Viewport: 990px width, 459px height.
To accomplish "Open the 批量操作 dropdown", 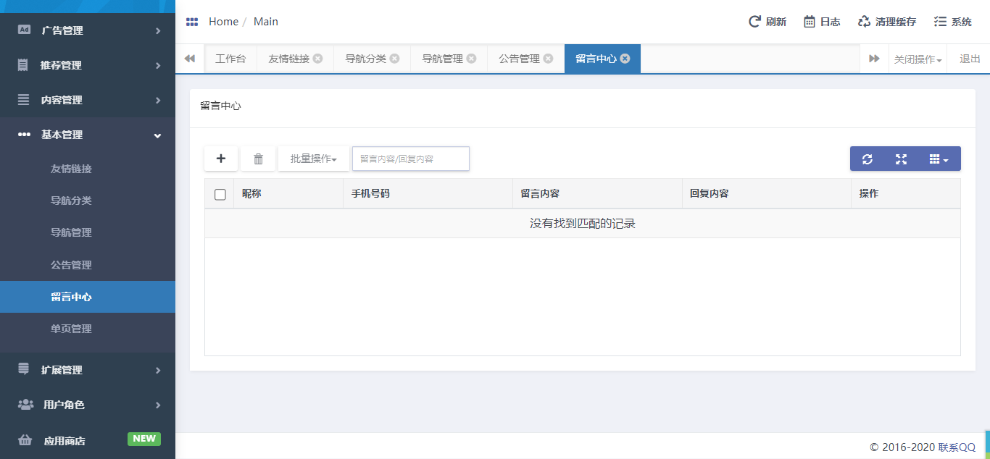I will point(313,159).
